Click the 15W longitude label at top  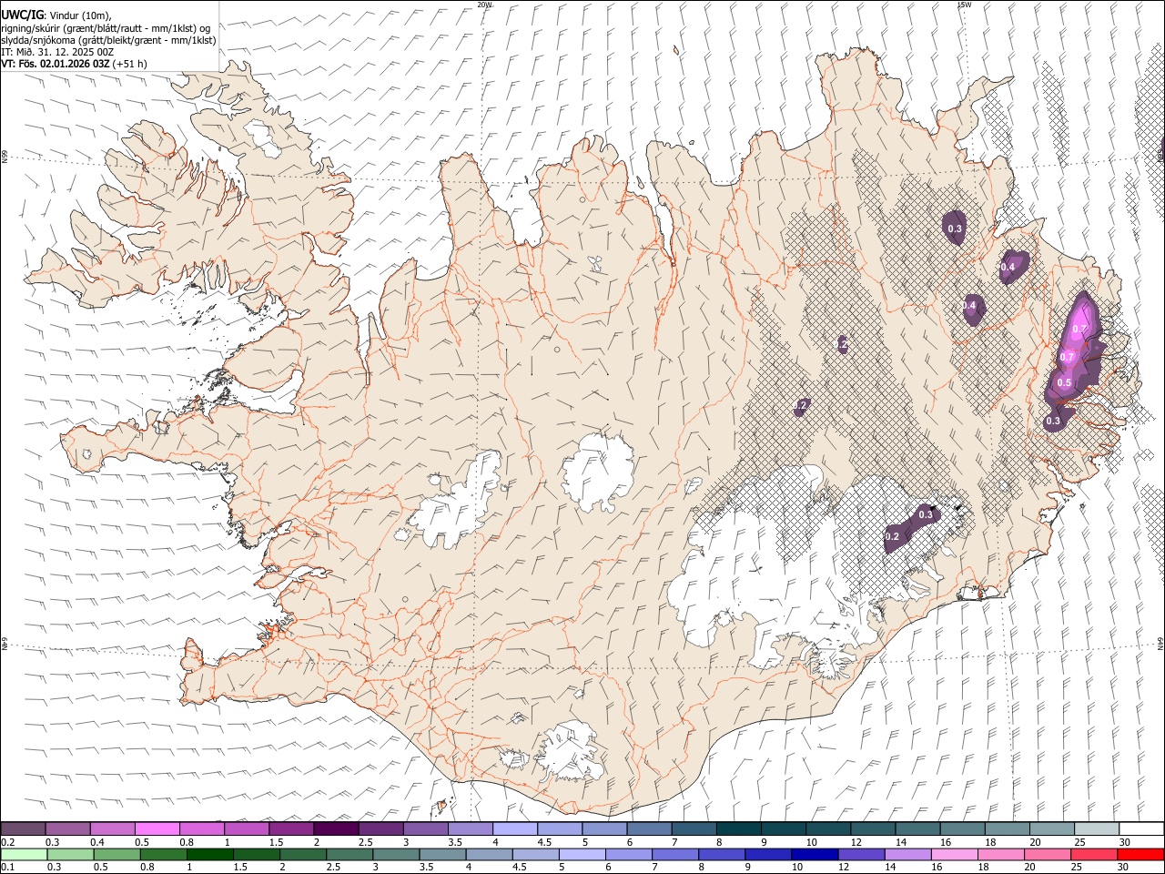964,5
